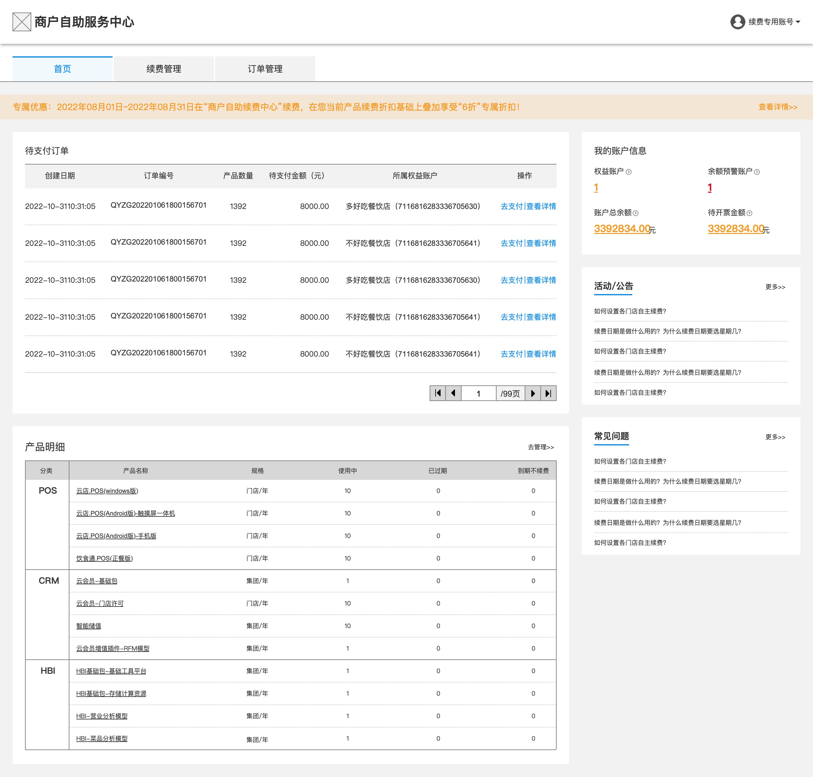813x777 pixels.
Task: Click the HBI category cell
Action: pos(47,704)
